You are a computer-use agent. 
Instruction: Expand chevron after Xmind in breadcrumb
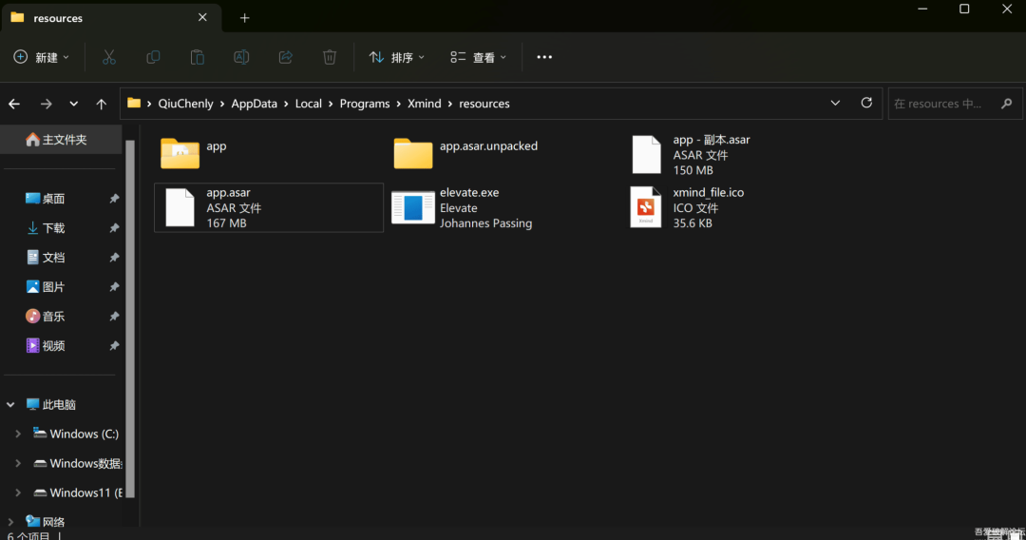[450, 104]
